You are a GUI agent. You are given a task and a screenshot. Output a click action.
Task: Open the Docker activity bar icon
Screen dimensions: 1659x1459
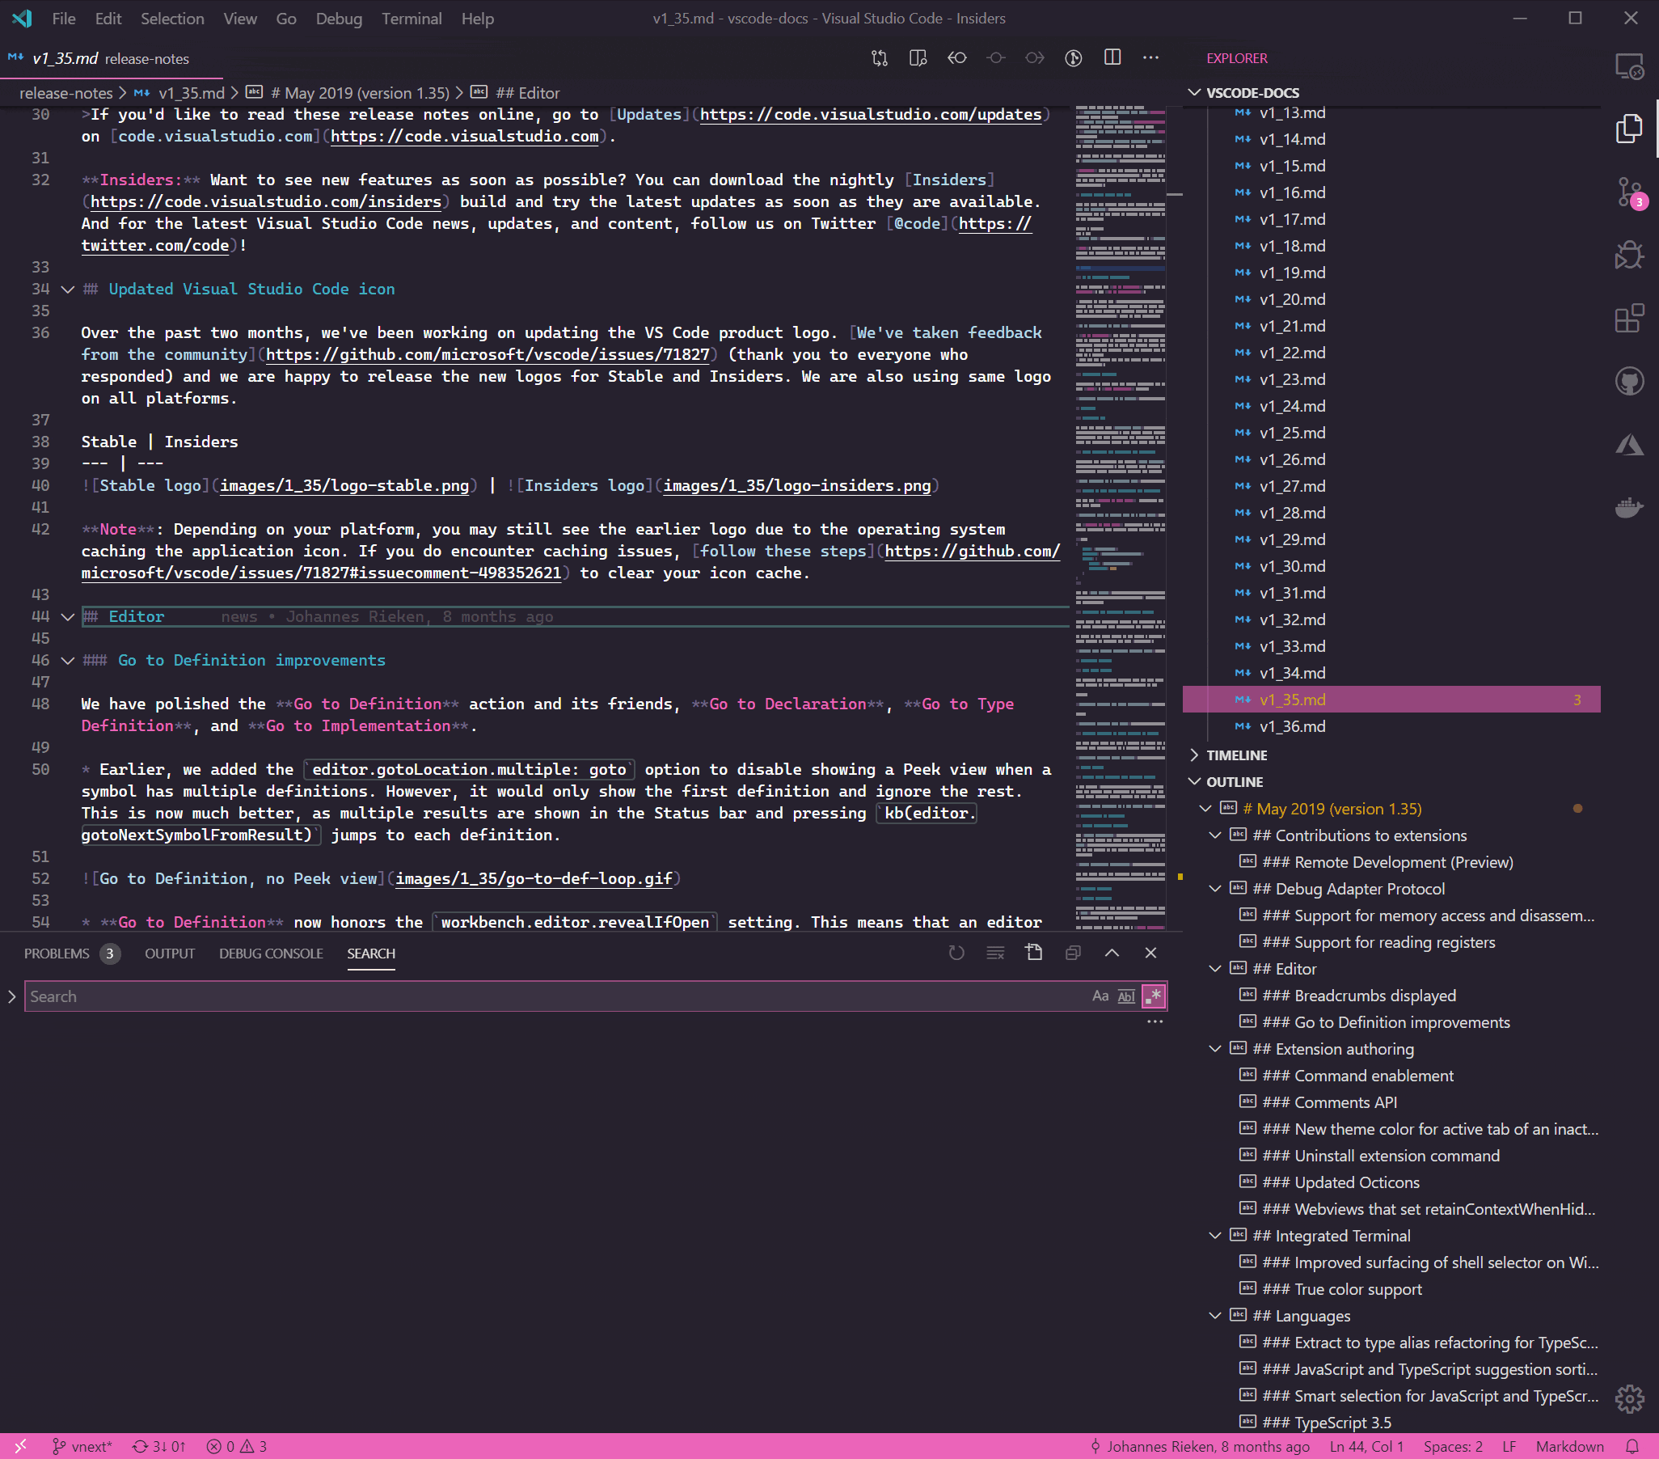pos(1628,507)
